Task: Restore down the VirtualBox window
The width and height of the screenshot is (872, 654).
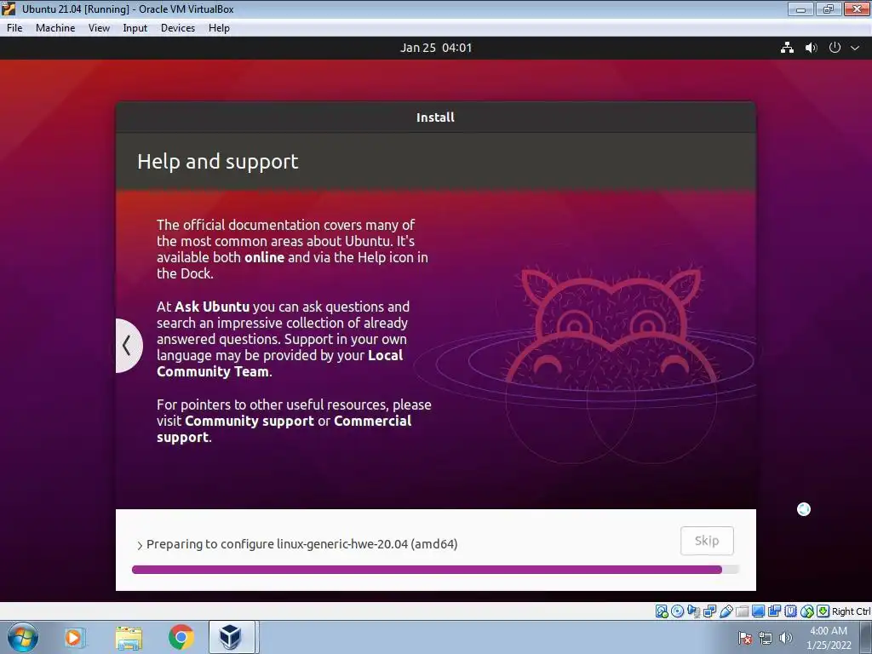Action: click(x=829, y=9)
